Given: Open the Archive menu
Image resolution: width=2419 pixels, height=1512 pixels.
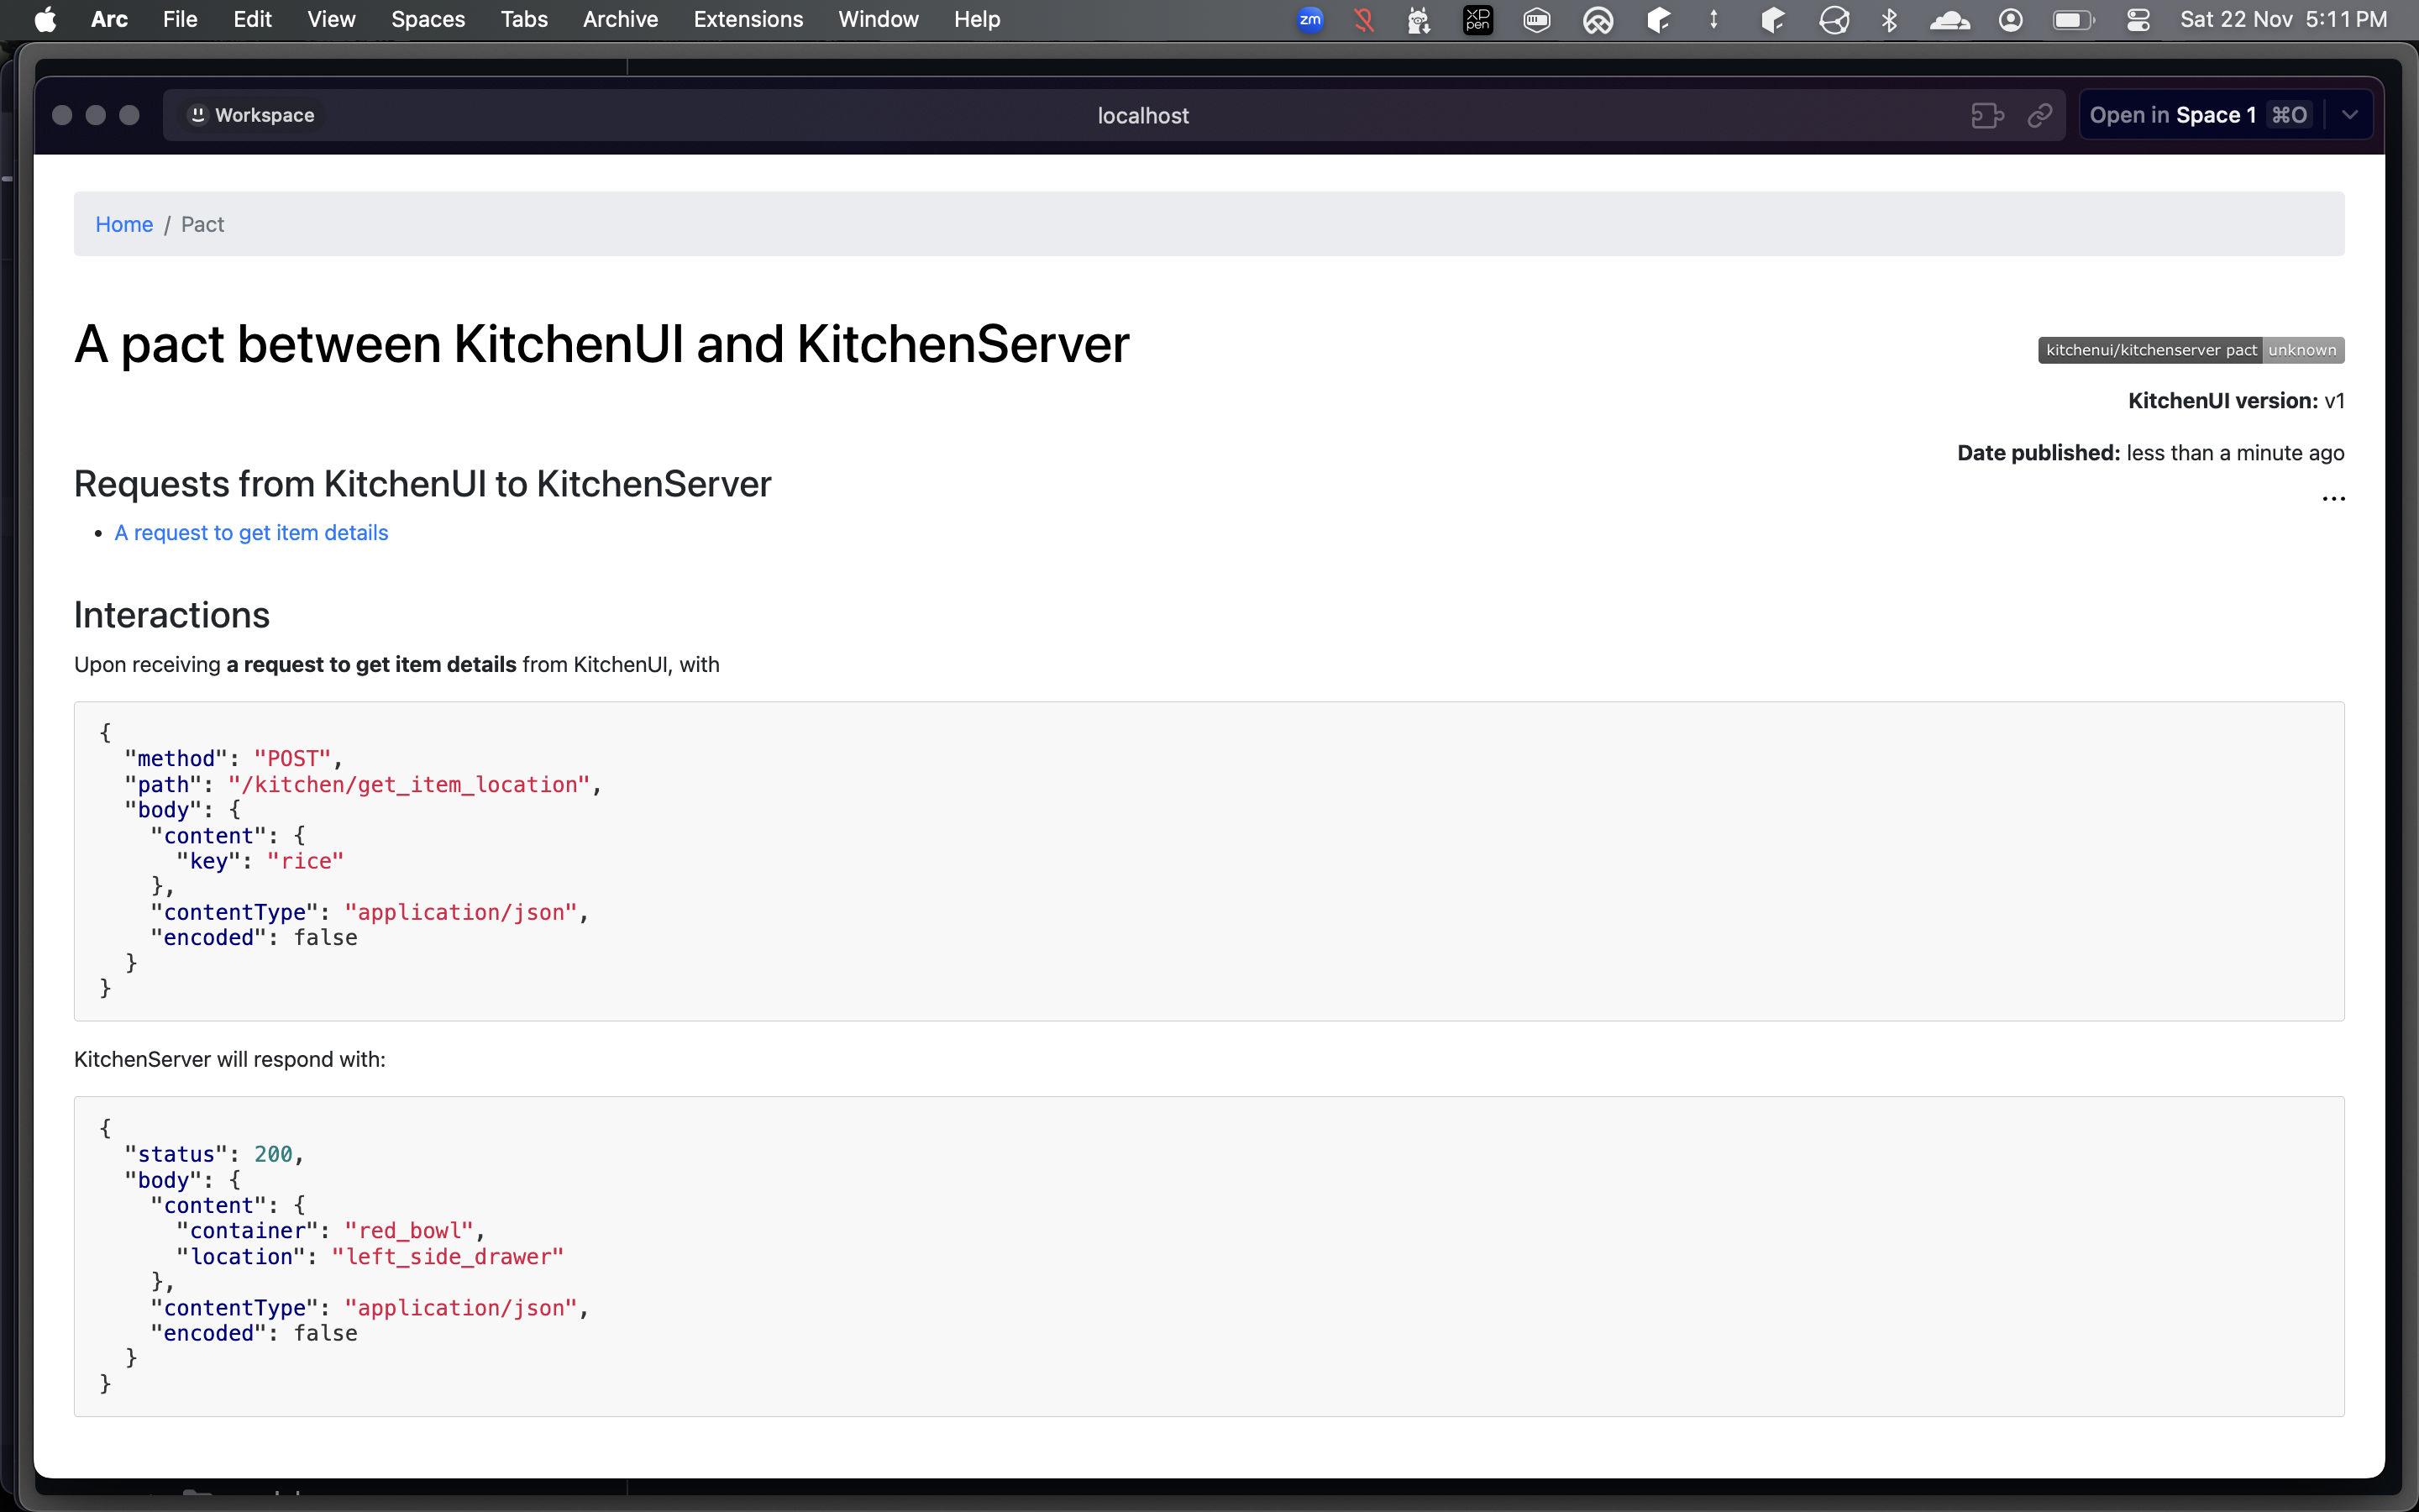Looking at the screenshot, I should (620, 20).
